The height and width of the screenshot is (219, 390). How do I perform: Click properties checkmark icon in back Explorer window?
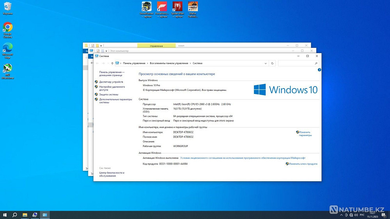(93, 46)
